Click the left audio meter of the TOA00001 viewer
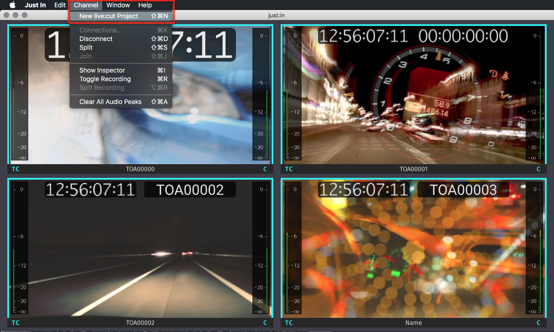 (x=293, y=94)
